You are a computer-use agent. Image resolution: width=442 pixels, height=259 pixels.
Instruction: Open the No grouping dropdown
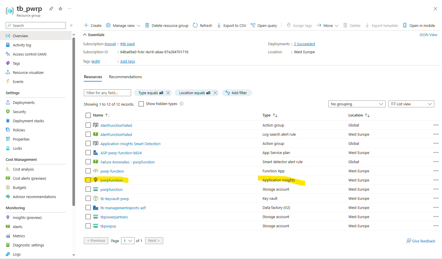pyautogui.click(x=357, y=104)
